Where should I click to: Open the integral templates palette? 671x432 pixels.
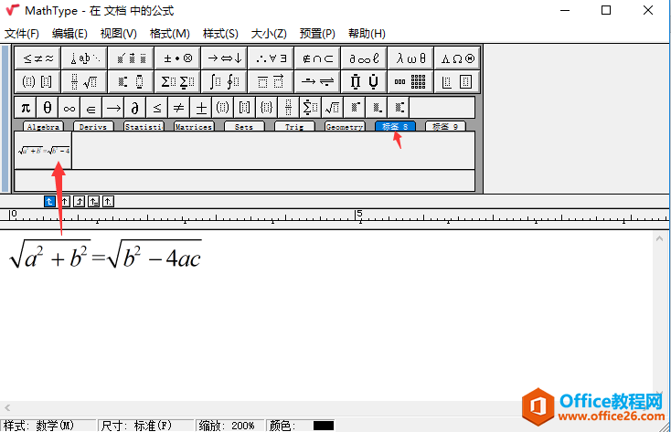224,81
